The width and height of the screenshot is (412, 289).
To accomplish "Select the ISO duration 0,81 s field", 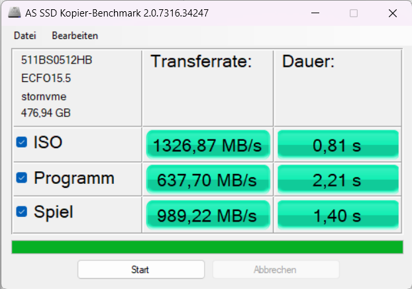I will 338,145.
